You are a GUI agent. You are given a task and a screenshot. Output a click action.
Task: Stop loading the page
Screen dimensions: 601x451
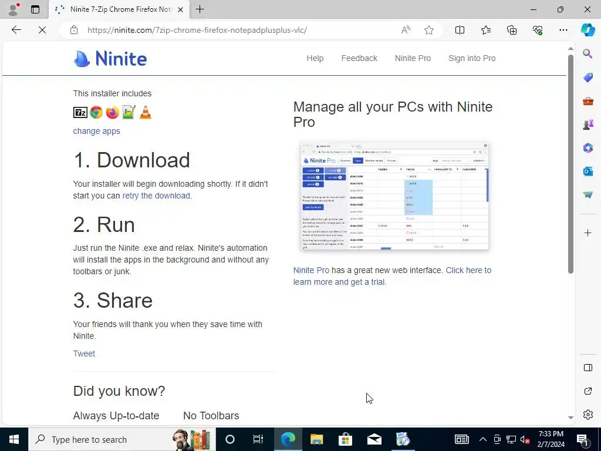[x=42, y=30]
